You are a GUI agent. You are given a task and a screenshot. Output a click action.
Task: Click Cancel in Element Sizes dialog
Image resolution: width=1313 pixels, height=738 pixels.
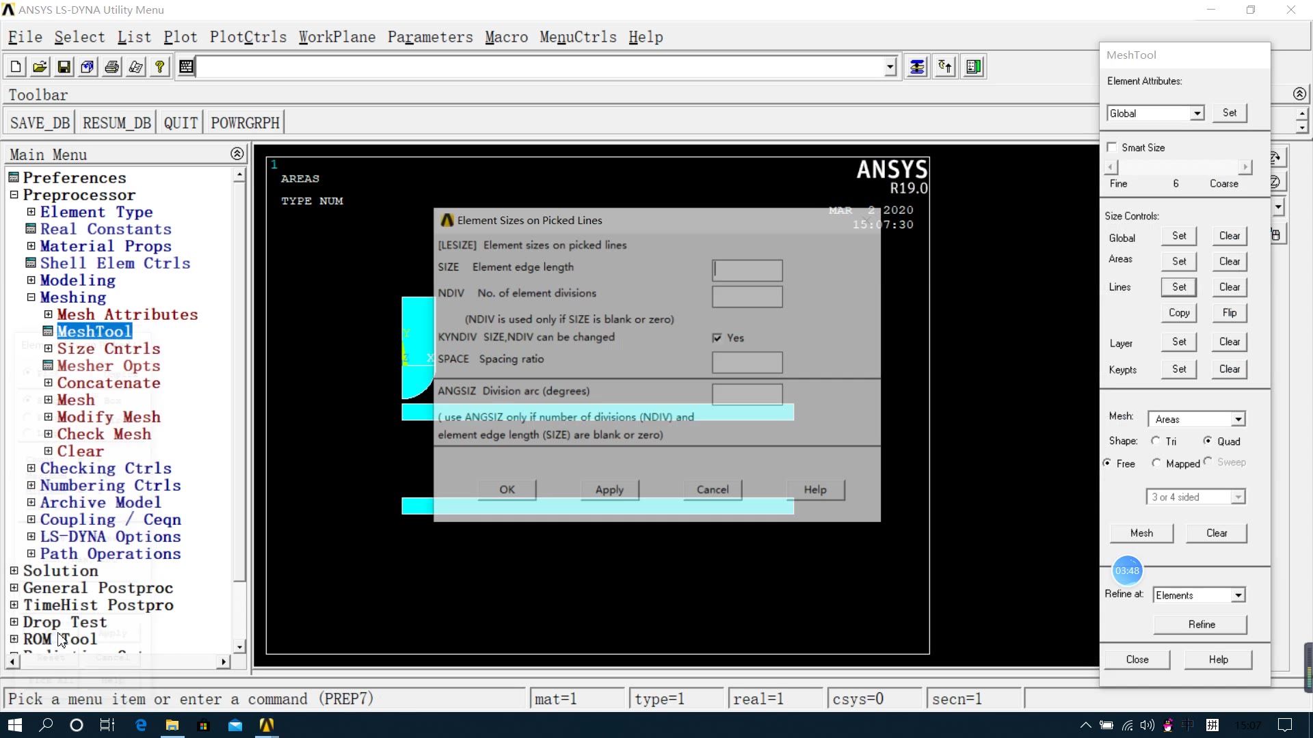(713, 489)
